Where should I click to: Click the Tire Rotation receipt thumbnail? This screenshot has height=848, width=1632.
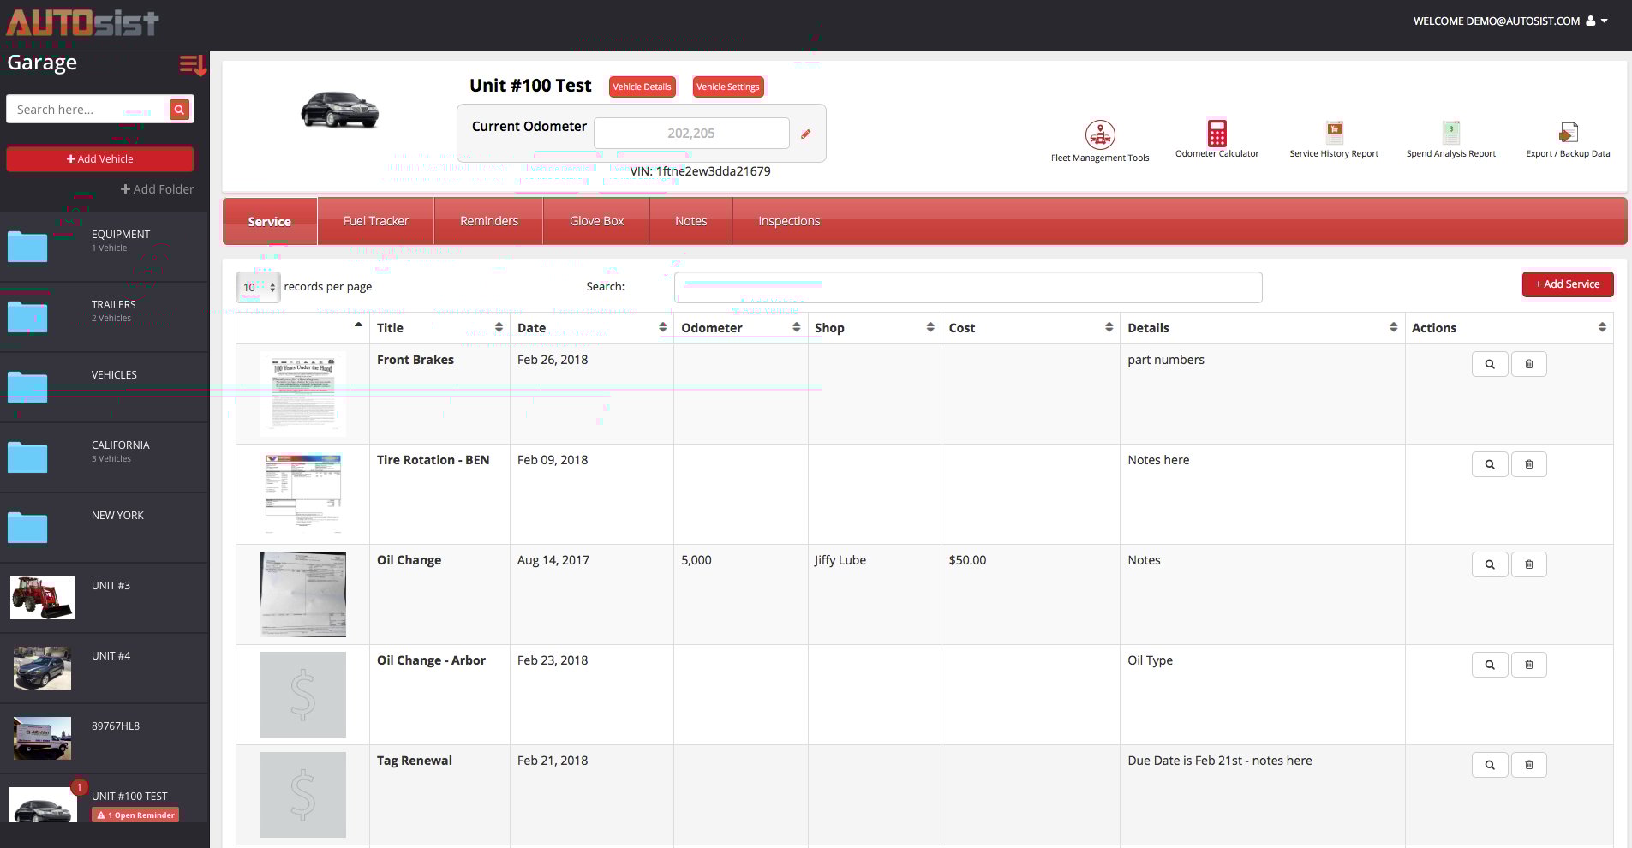tap(303, 494)
